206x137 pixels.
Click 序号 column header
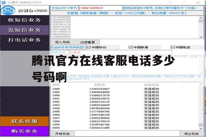tap(56, 85)
